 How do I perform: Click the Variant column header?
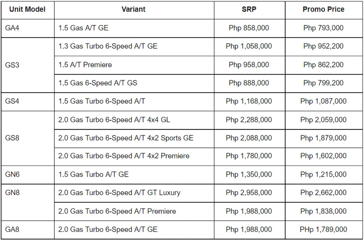tap(133, 9)
